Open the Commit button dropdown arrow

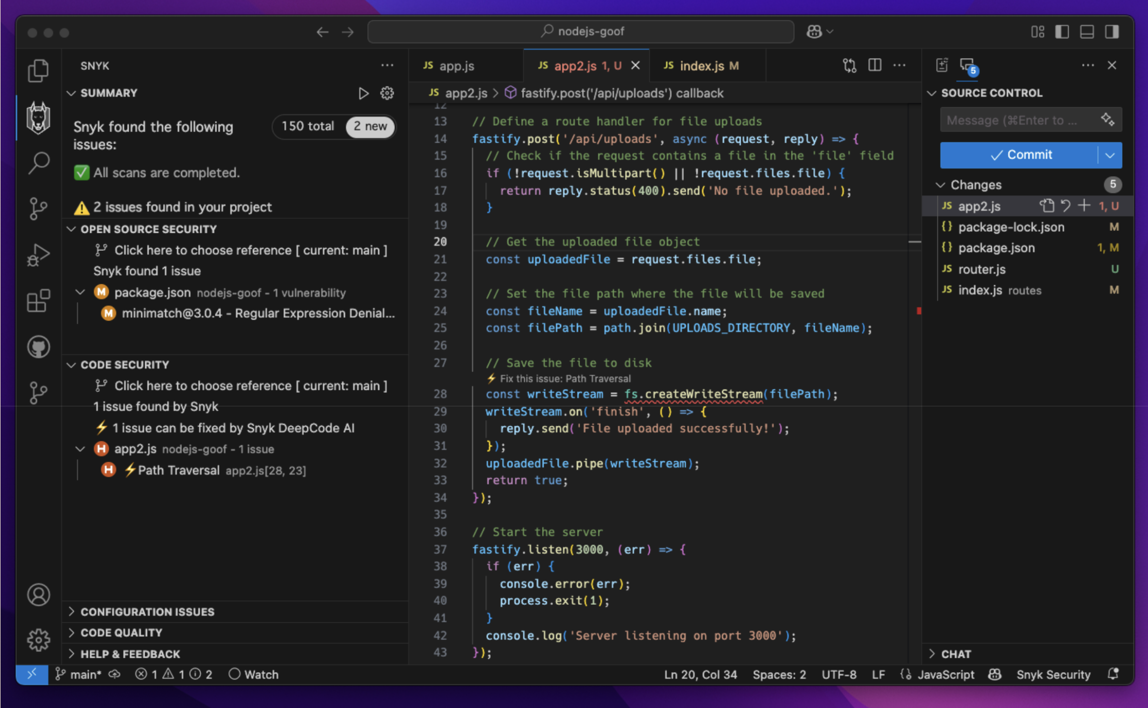click(1110, 156)
